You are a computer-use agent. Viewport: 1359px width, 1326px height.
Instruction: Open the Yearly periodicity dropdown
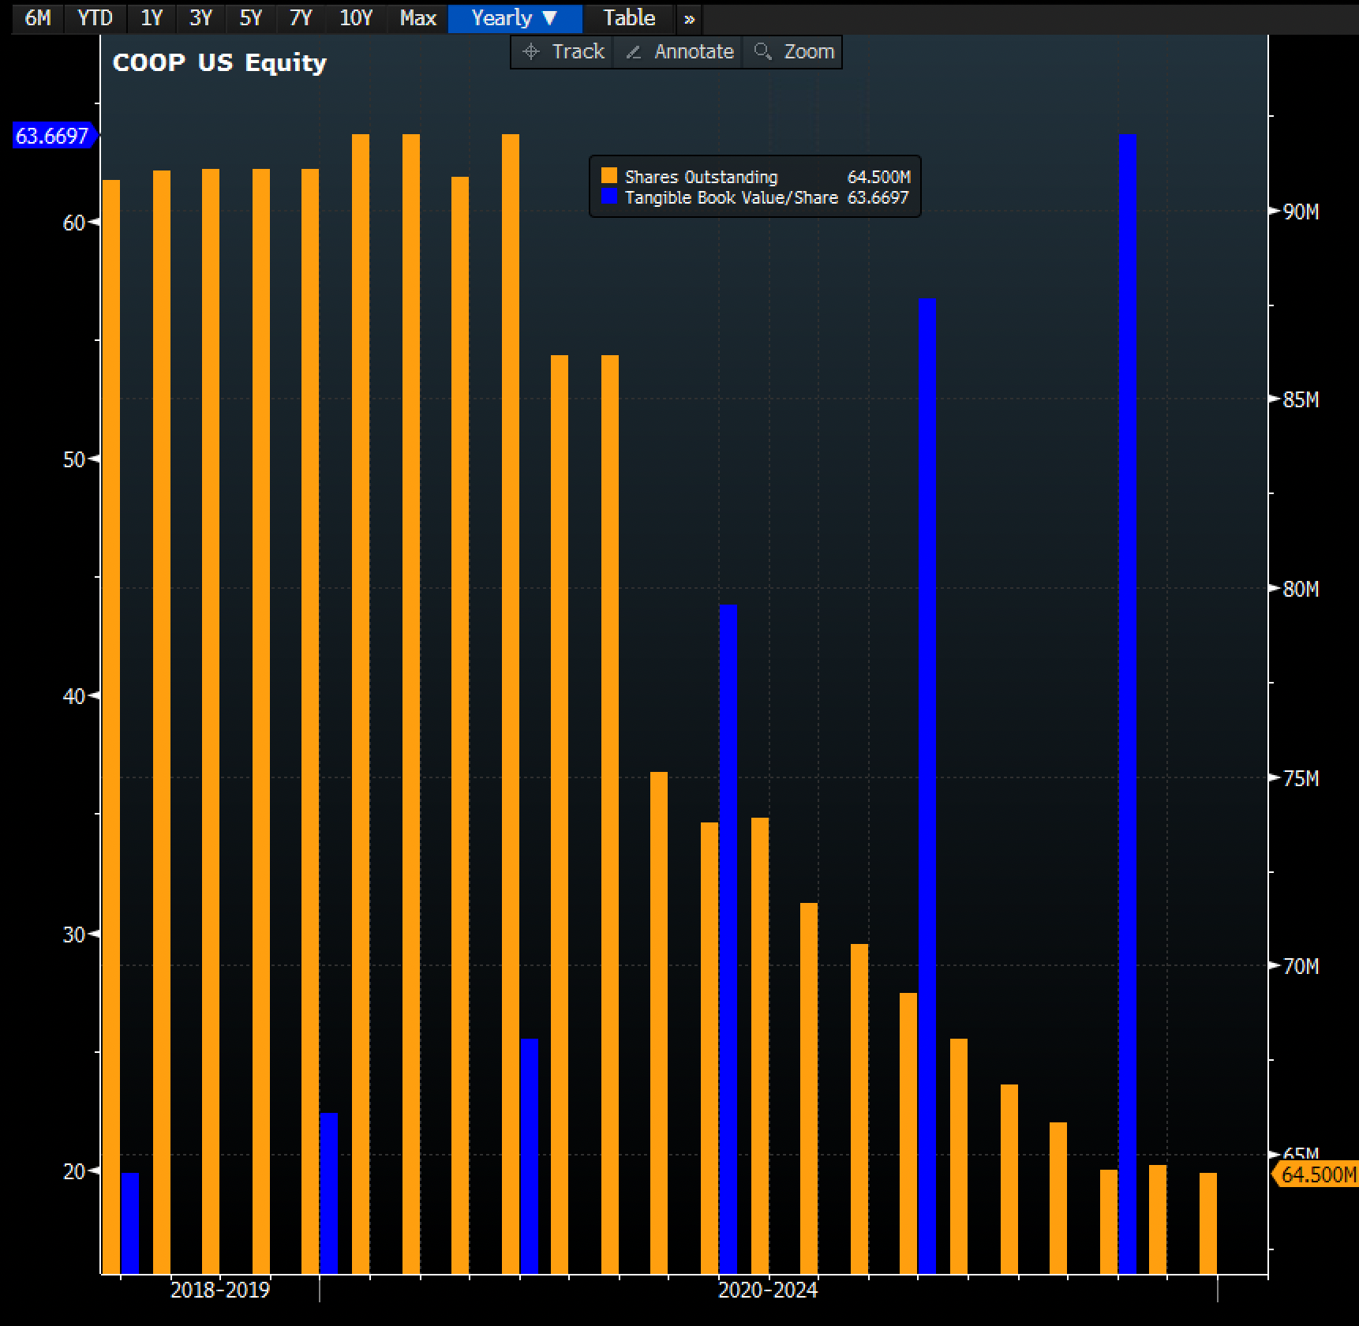[515, 17]
